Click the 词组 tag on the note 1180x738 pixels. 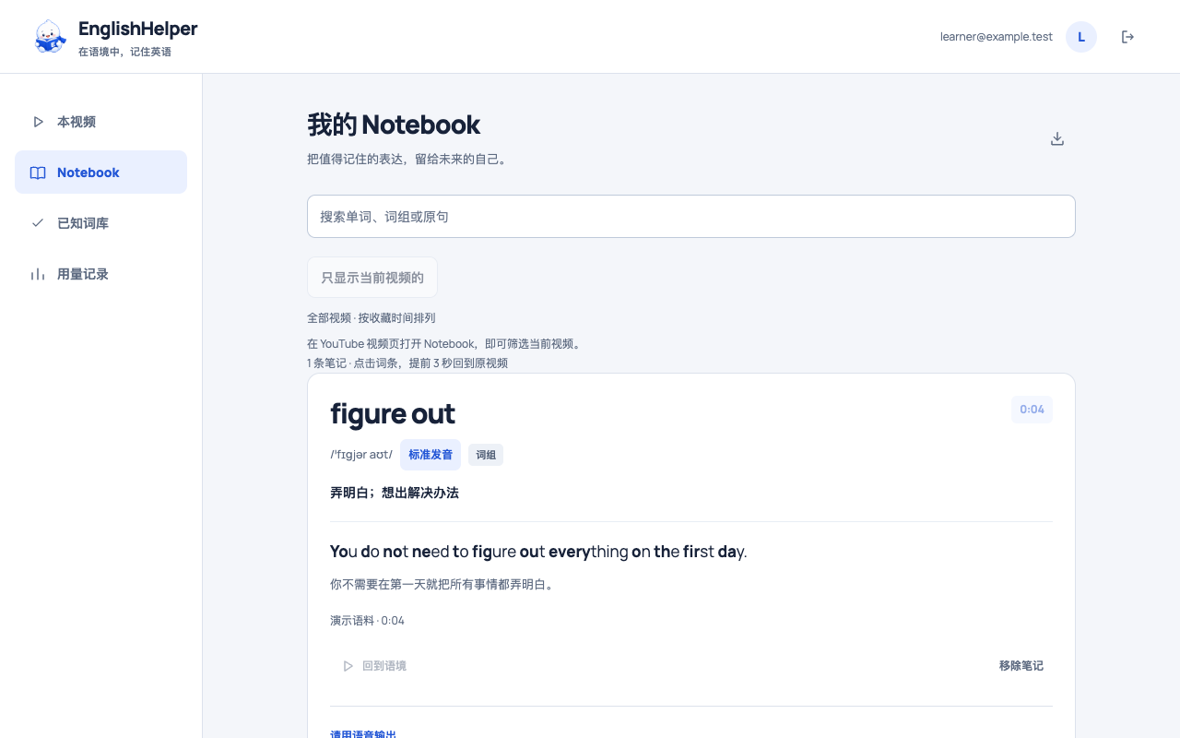coord(486,455)
